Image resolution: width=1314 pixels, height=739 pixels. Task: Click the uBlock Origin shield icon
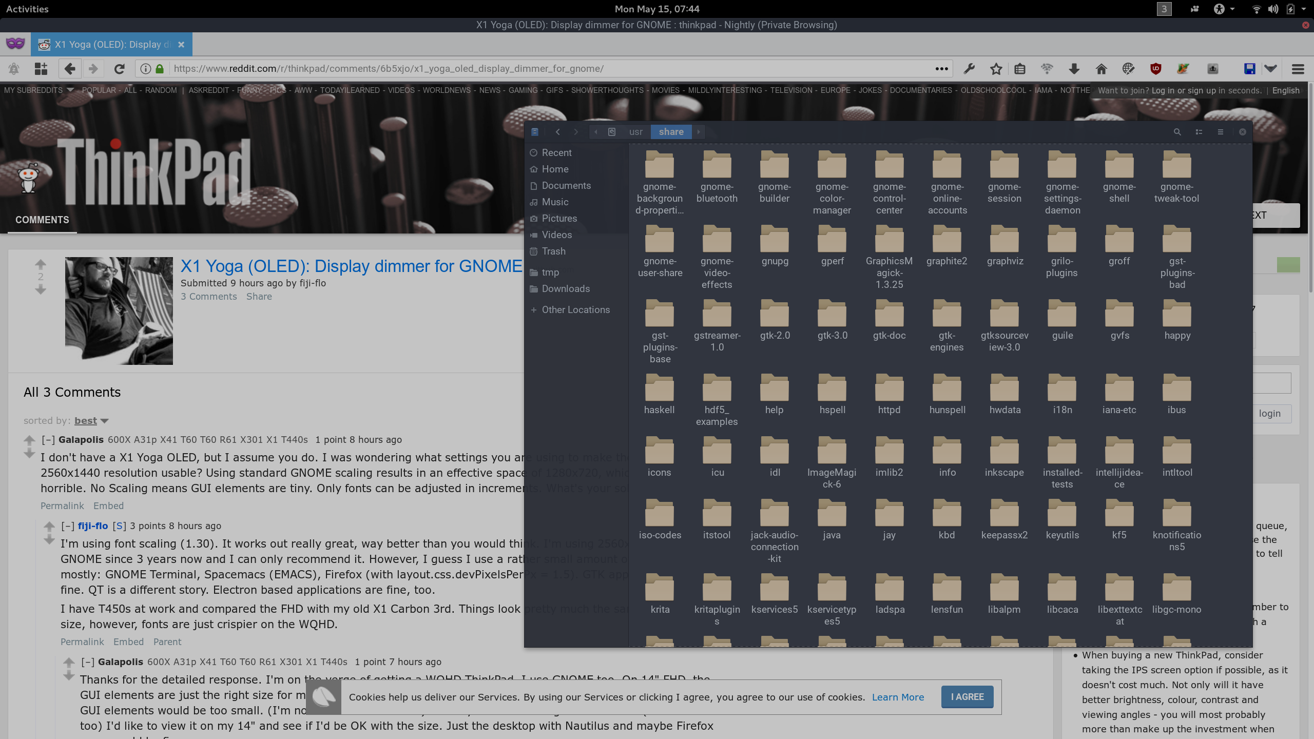coord(1155,69)
